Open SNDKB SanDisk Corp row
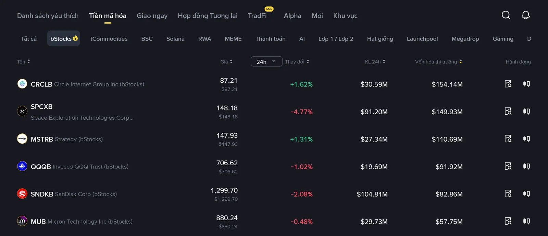Screen dimensions: 548x236 [x=274, y=194]
